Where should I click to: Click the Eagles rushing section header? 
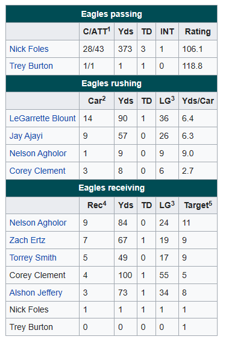[x=111, y=83]
